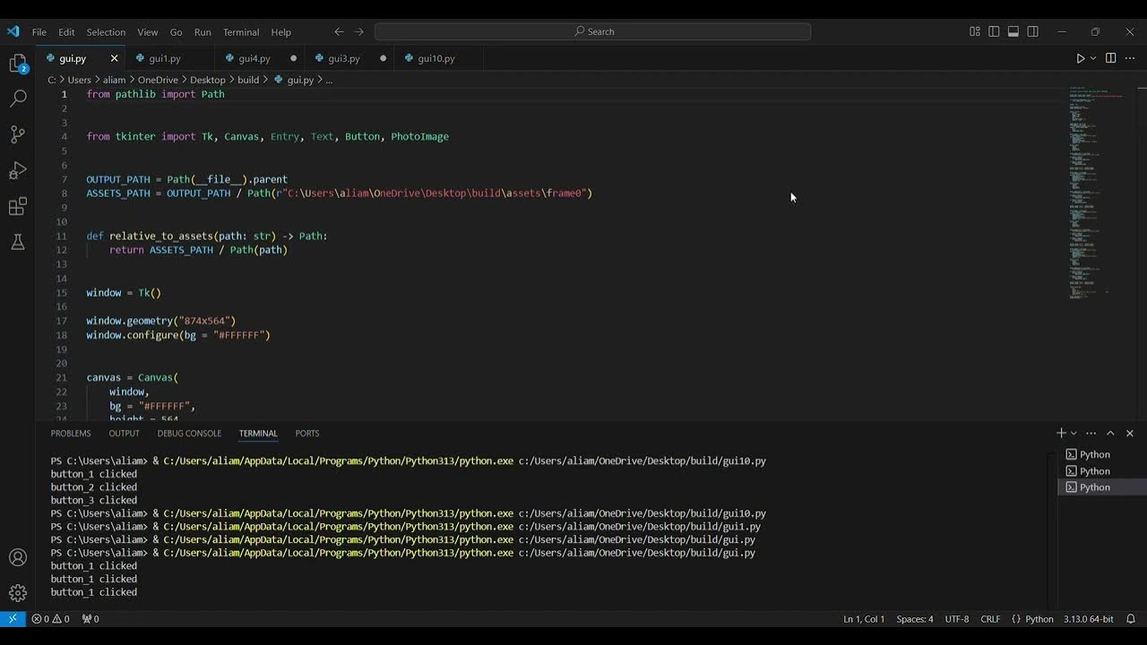Image resolution: width=1147 pixels, height=645 pixels.
Task: Click the editor minimap code overview
Action: pos(1096,193)
